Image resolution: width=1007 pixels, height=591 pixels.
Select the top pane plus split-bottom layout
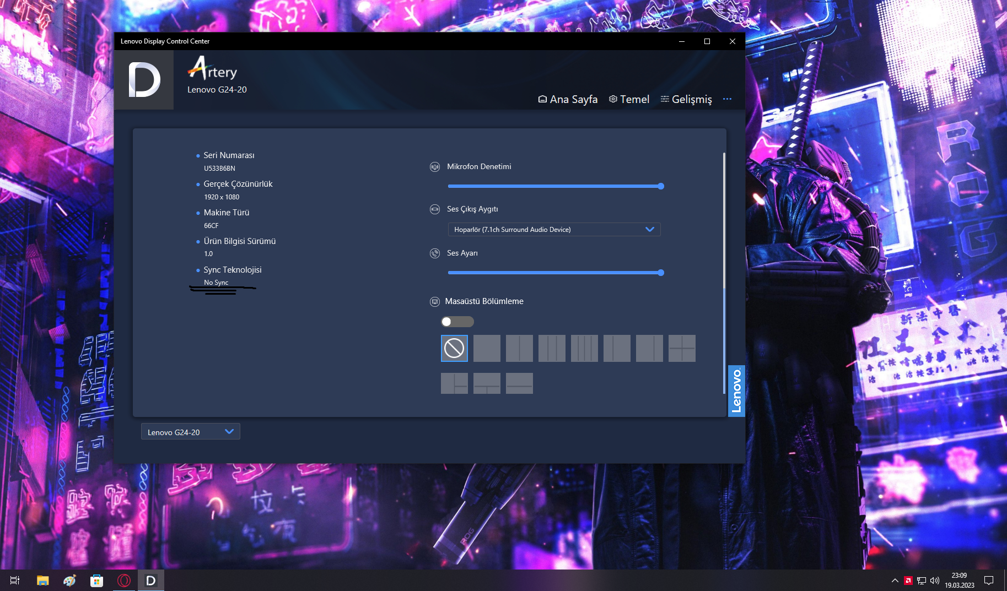pos(487,383)
